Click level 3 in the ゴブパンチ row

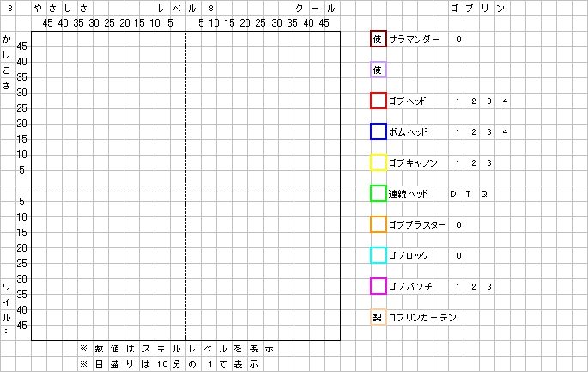[489, 286]
